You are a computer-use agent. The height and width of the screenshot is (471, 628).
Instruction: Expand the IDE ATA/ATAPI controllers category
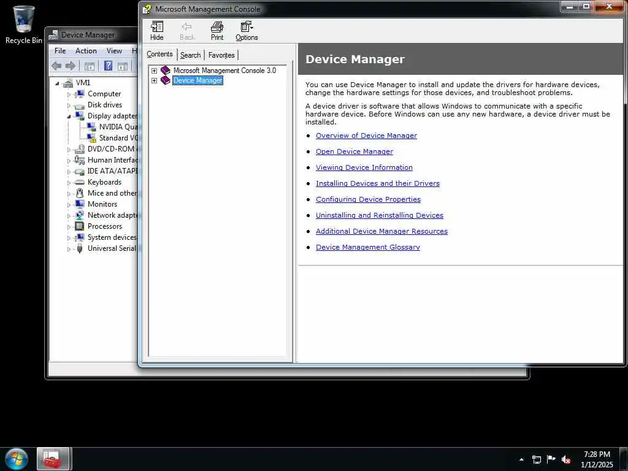pos(69,172)
